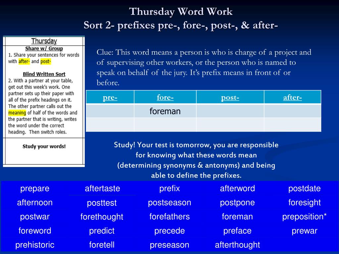The image size is (339, 254).
Task: Click the word 'prehistoric'
Action: pos(35,245)
